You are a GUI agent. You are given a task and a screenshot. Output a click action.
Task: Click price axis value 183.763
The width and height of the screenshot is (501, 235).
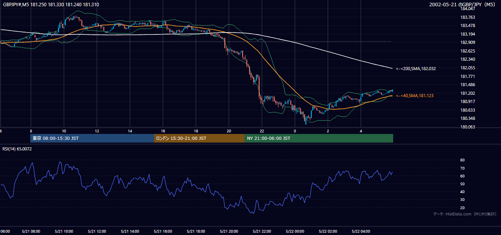coord(467,17)
